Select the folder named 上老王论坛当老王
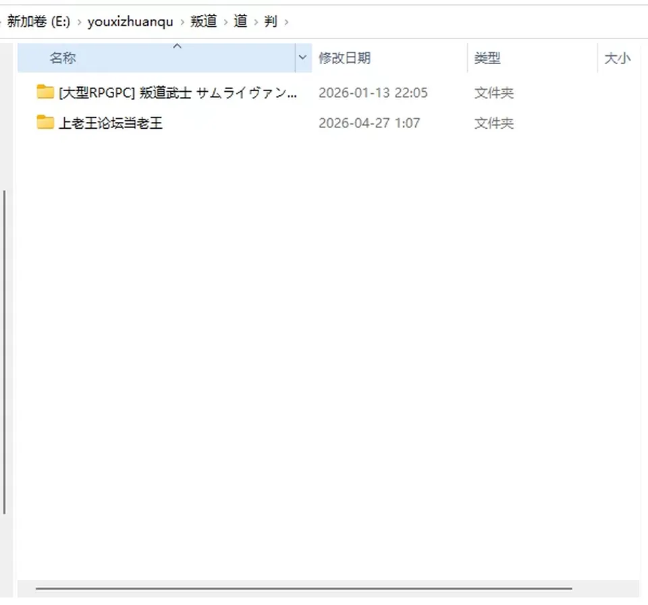Image resolution: width=648 pixels, height=605 pixels. (x=111, y=123)
